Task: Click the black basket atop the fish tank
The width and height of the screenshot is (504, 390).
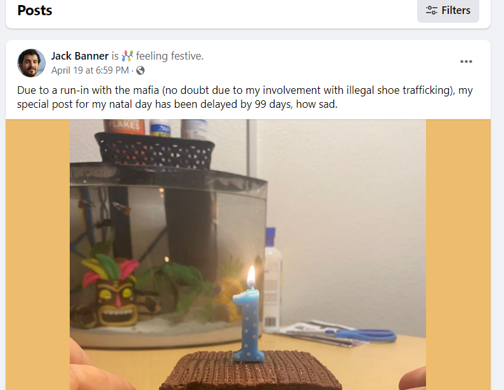Action: tap(155, 150)
